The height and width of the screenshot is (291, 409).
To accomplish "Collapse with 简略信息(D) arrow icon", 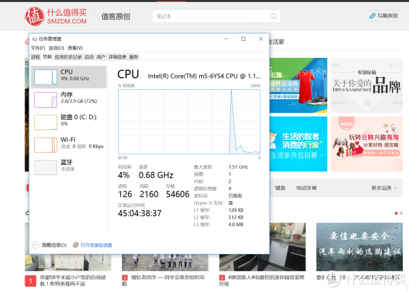I will 35,245.
